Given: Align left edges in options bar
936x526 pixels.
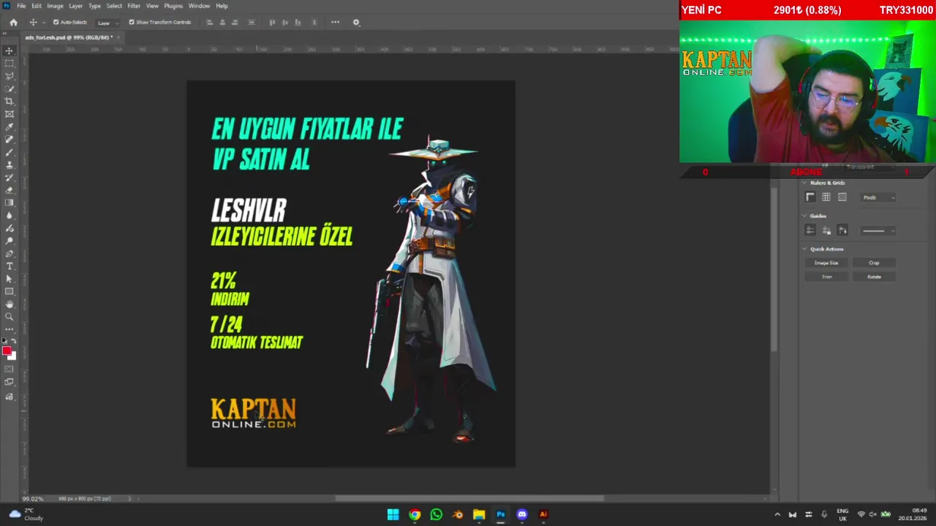Looking at the screenshot, I should point(210,22).
